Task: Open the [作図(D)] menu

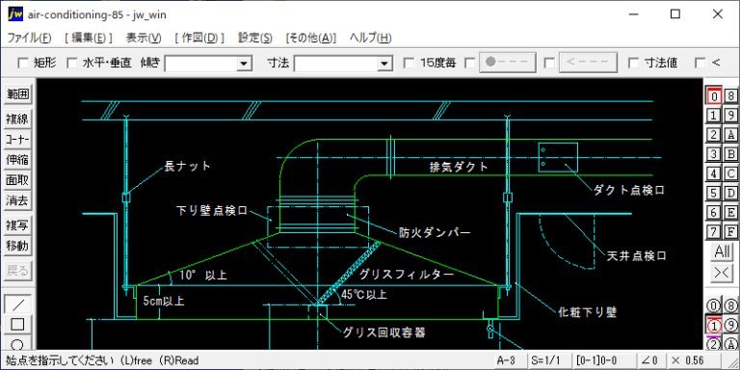Action: point(199,39)
